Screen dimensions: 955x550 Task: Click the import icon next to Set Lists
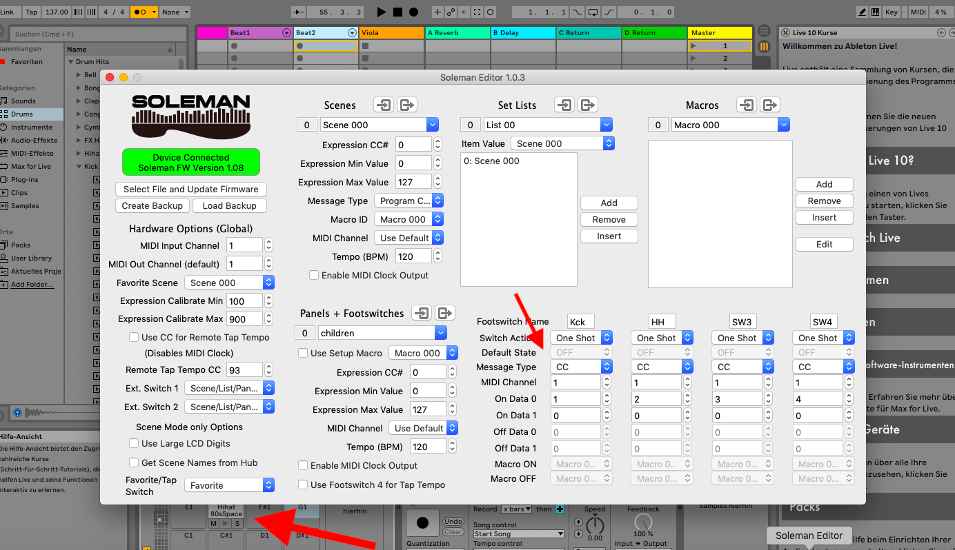point(564,105)
